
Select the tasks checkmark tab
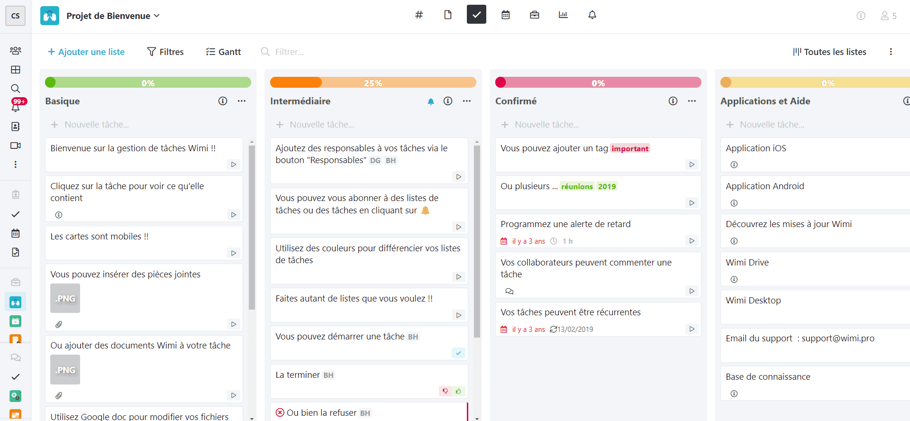[x=476, y=14]
